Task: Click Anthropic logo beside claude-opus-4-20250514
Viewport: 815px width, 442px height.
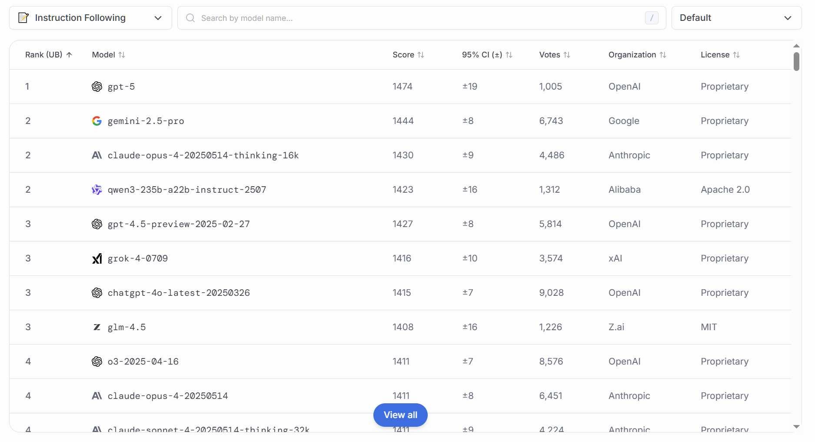Action: tap(97, 396)
